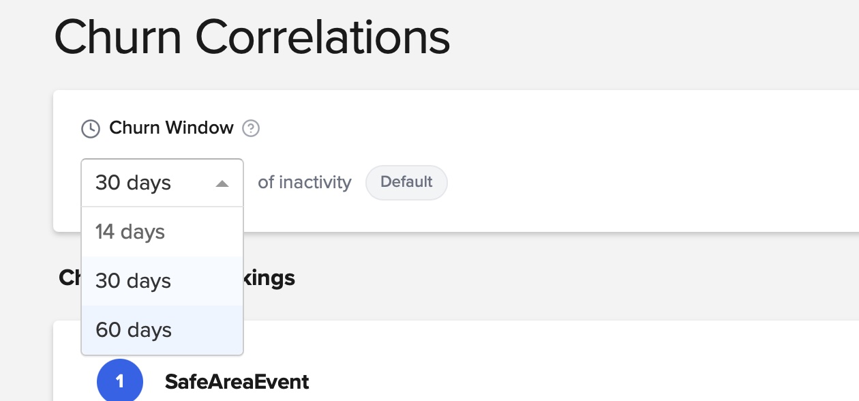The image size is (859, 401).
Task: Click the "of inactivity" text
Action: click(305, 182)
